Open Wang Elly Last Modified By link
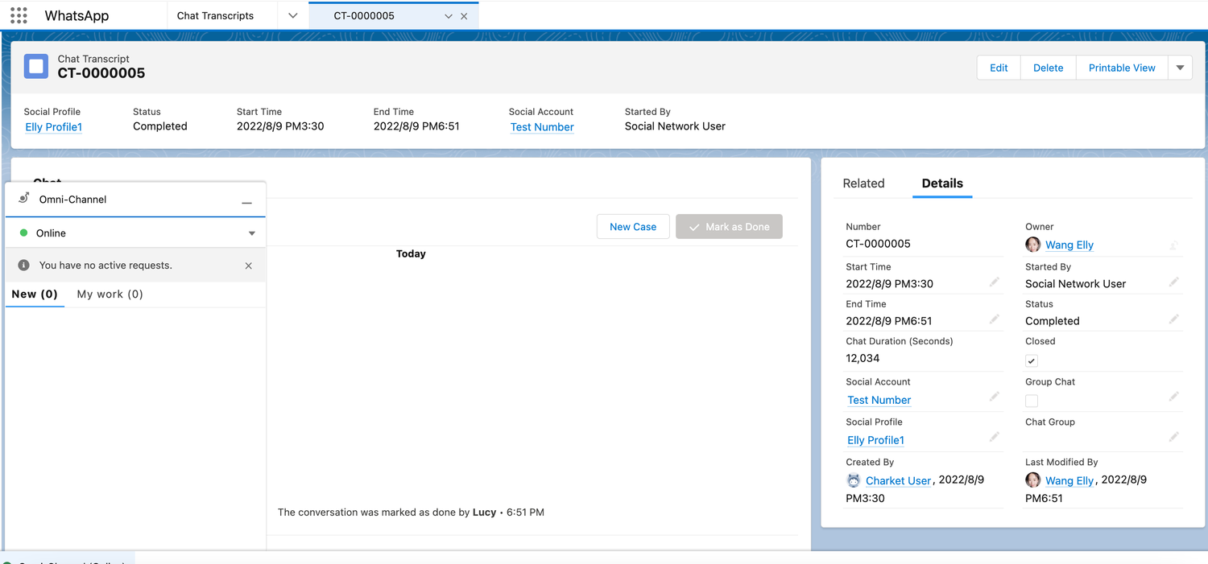1208x564 pixels. pos(1069,481)
